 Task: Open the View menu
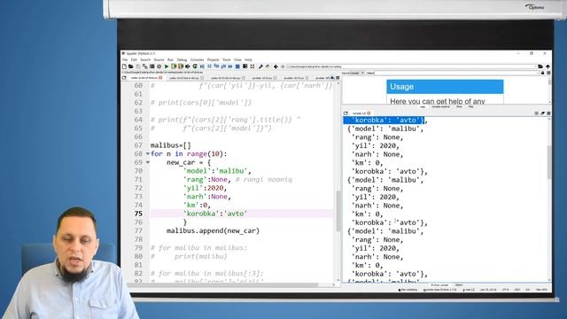237,59
